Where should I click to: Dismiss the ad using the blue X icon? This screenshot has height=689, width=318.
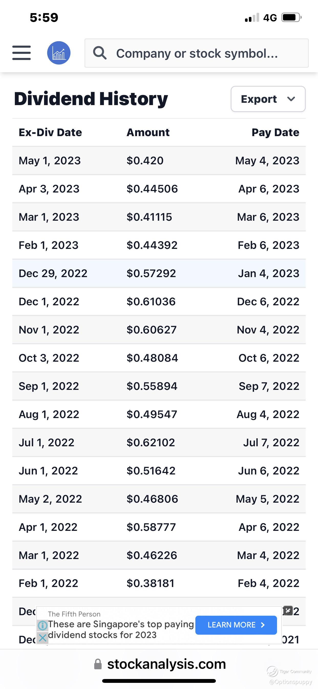[42, 638]
